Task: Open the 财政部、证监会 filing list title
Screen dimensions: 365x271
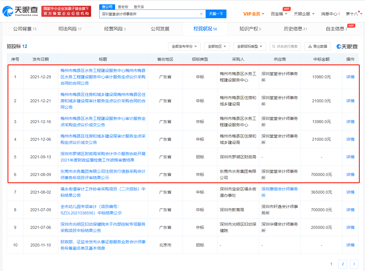Action: click(103, 245)
